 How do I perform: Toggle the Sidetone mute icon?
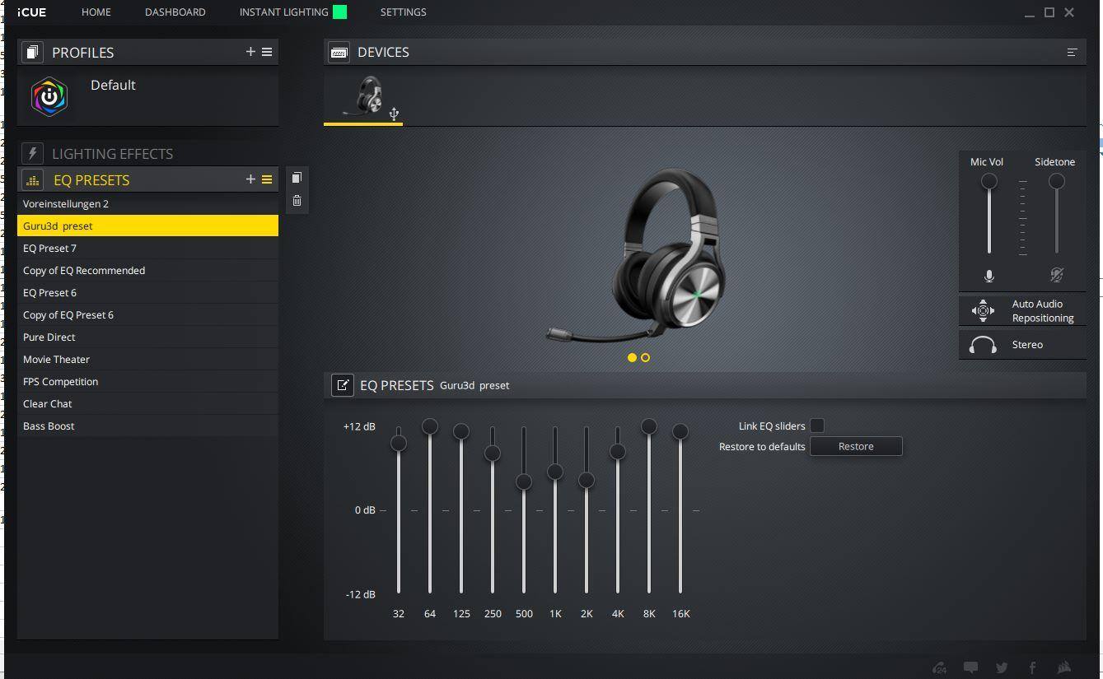[x=1056, y=276]
